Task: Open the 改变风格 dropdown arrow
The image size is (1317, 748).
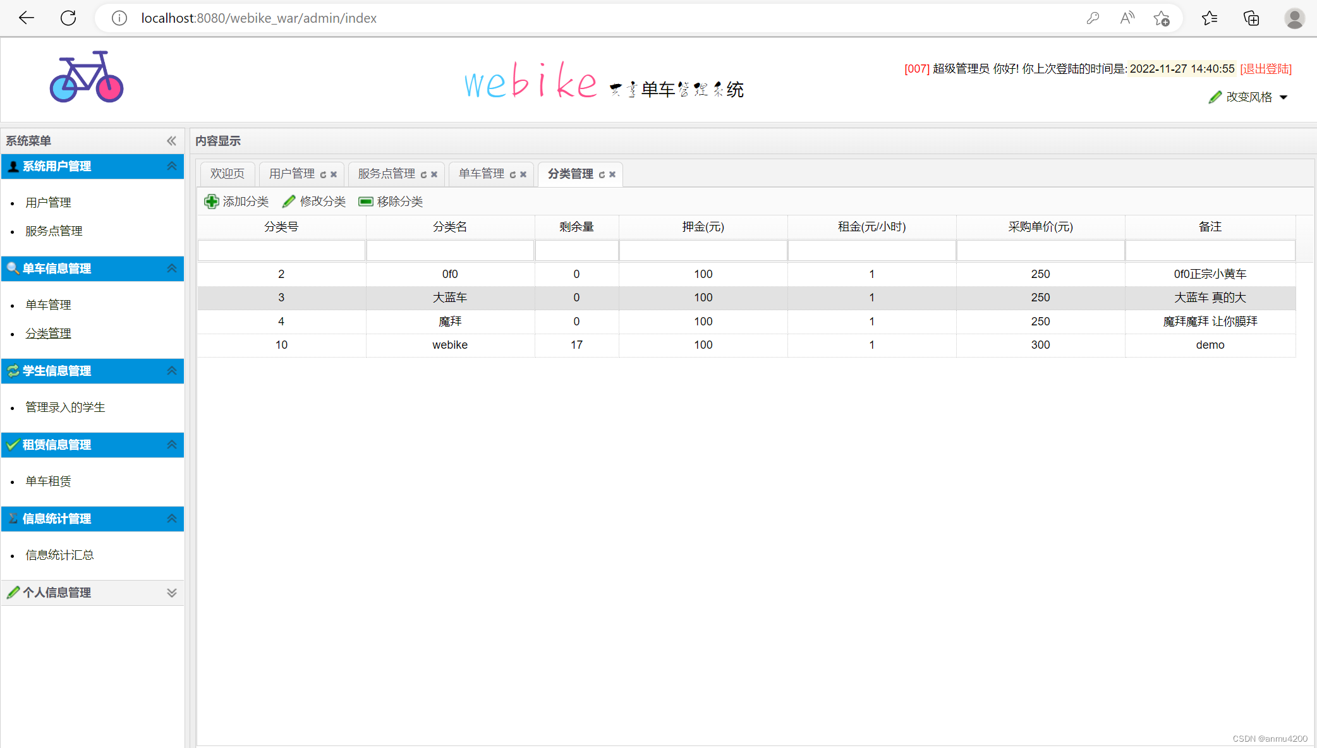Action: [1284, 97]
